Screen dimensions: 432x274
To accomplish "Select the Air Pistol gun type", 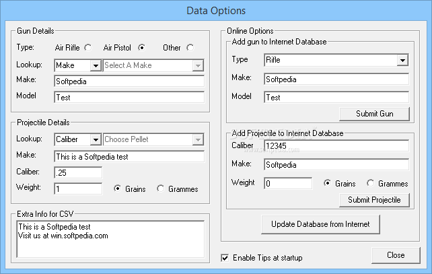I will click(x=141, y=48).
